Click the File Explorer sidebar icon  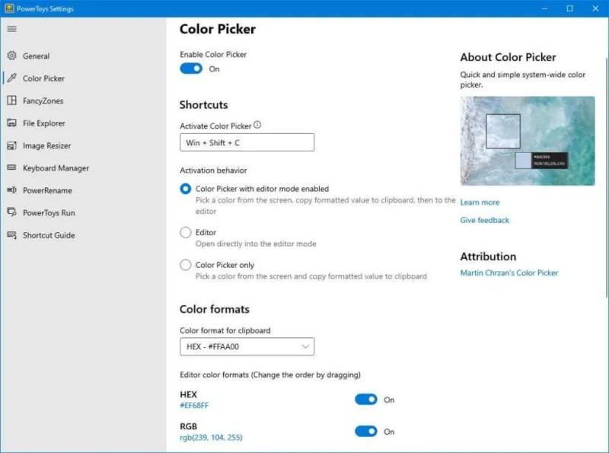(x=11, y=123)
